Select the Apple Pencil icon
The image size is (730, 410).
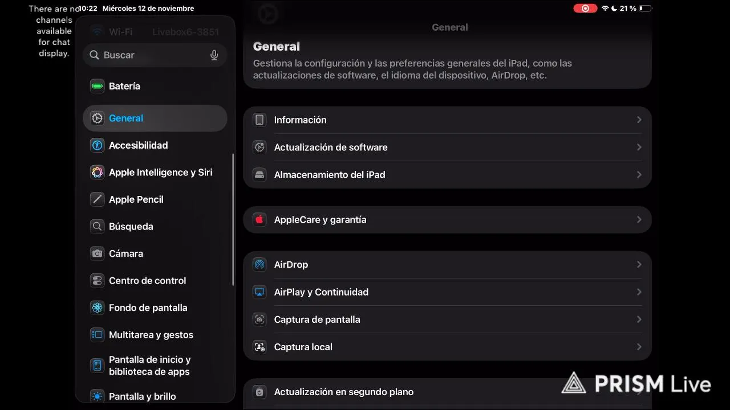pyautogui.click(x=98, y=199)
